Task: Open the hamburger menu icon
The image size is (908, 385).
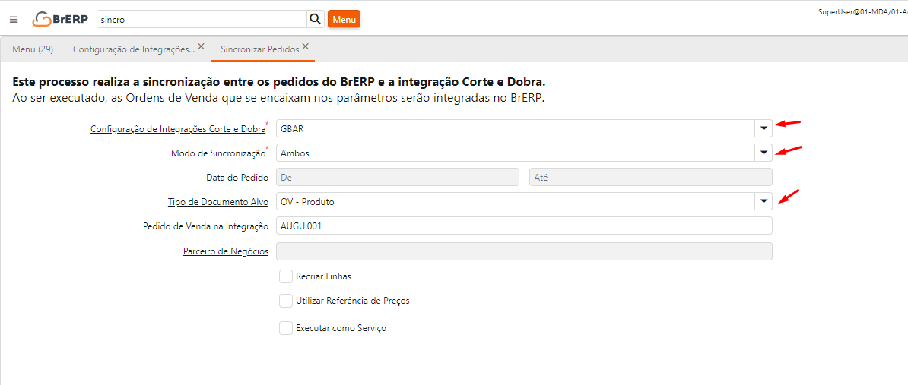Action: click(x=14, y=19)
